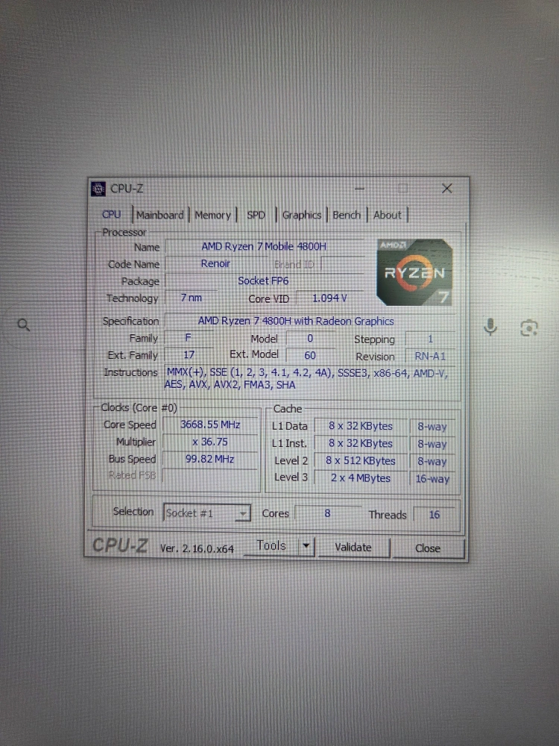Click the Cores value 8
The width and height of the screenshot is (559, 746).
point(327,513)
